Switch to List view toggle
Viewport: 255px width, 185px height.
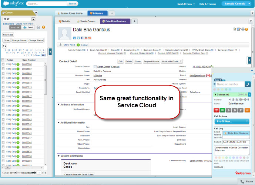click(15, 27)
